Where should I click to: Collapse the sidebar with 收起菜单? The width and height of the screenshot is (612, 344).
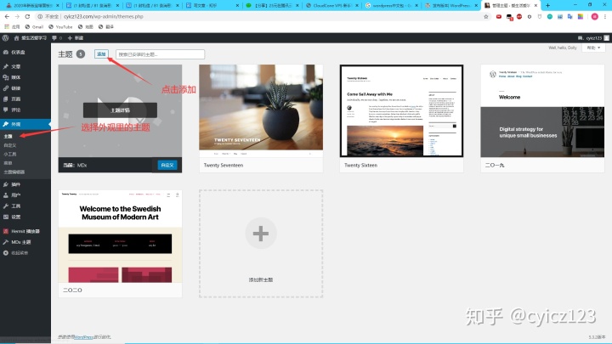tap(19, 253)
